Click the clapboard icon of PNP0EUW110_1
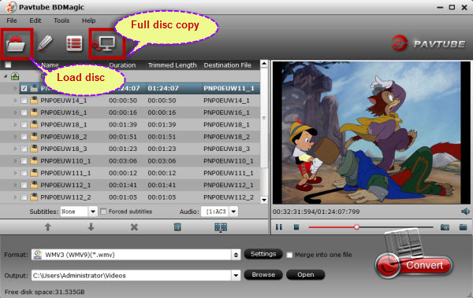Screen dimensions: 473x298 tap(34, 160)
